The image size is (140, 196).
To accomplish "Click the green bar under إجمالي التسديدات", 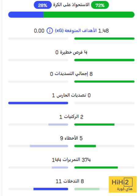I will [x=104, y=81].
